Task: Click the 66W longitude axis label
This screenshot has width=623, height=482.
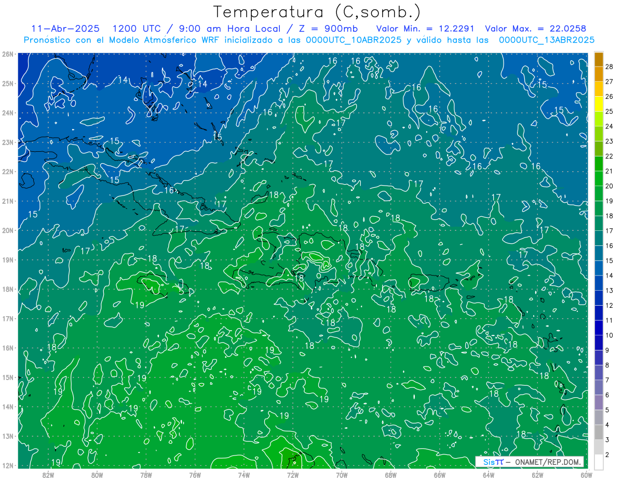Action: (x=440, y=475)
